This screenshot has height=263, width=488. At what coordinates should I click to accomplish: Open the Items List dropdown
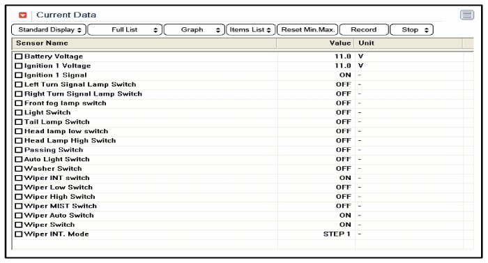point(250,30)
